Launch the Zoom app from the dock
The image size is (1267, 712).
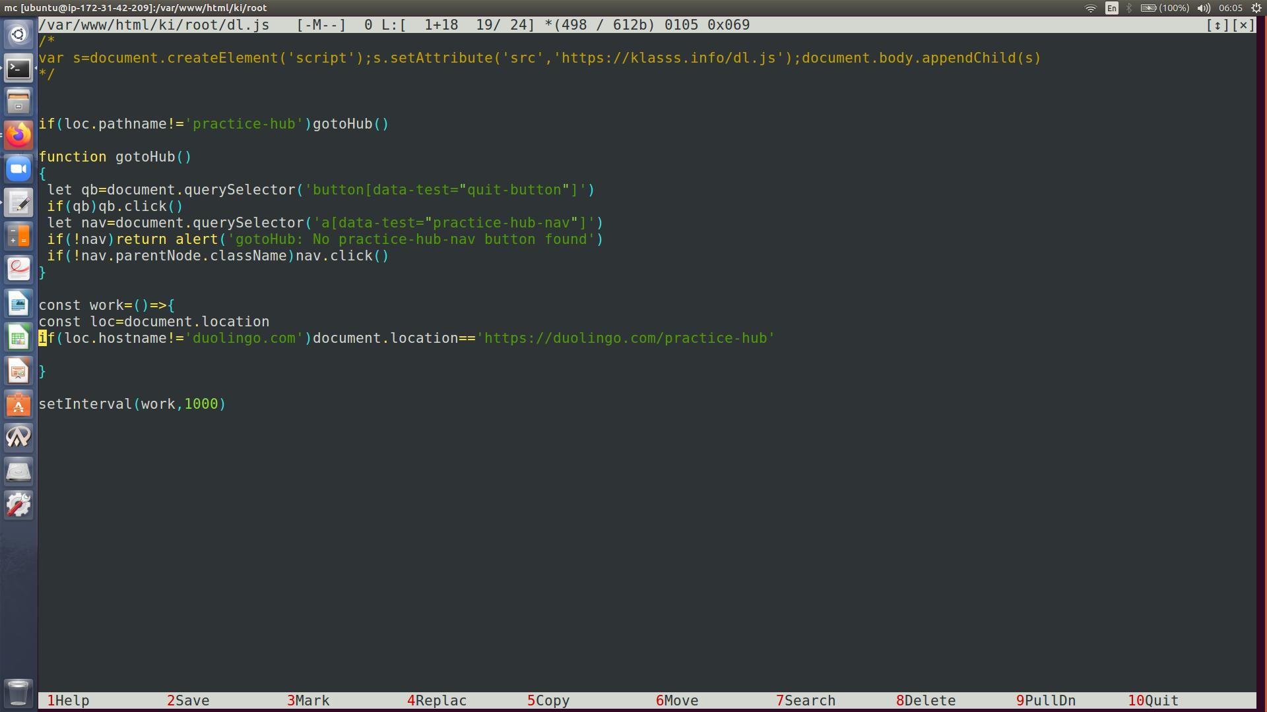(x=18, y=169)
